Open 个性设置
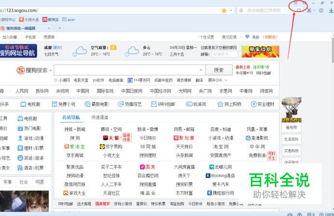Image resolution: width=334 pixels, height=216 pixels. click(207, 37)
